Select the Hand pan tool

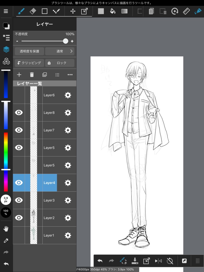(x=6, y=229)
